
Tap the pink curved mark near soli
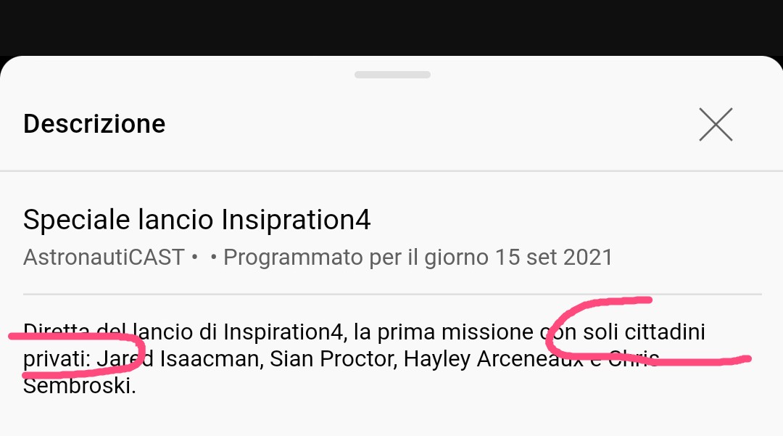(x=648, y=332)
